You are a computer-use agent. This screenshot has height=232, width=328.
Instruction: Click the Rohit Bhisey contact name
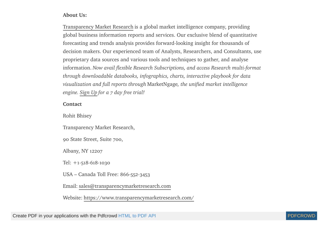click(x=77, y=116)
